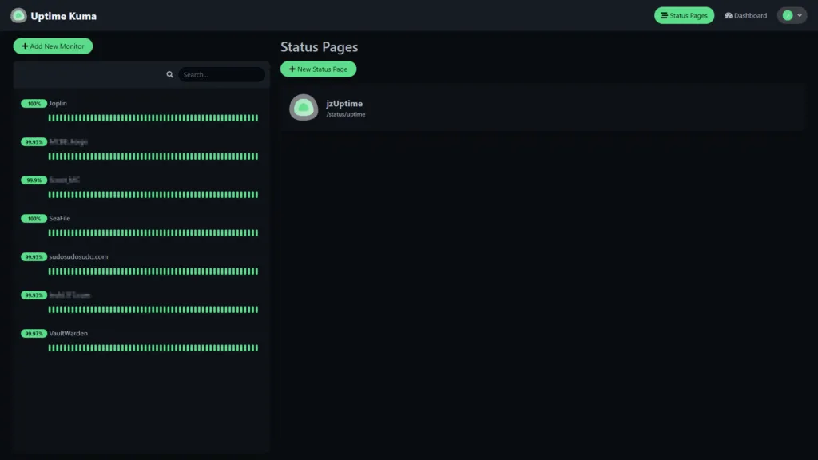Select the SeaFile monitor
The width and height of the screenshot is (818, 460).
[60, 218]
